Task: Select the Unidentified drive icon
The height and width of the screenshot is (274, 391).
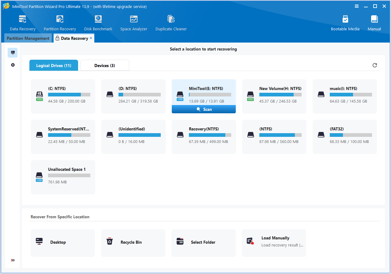Action: pos(110,135)
